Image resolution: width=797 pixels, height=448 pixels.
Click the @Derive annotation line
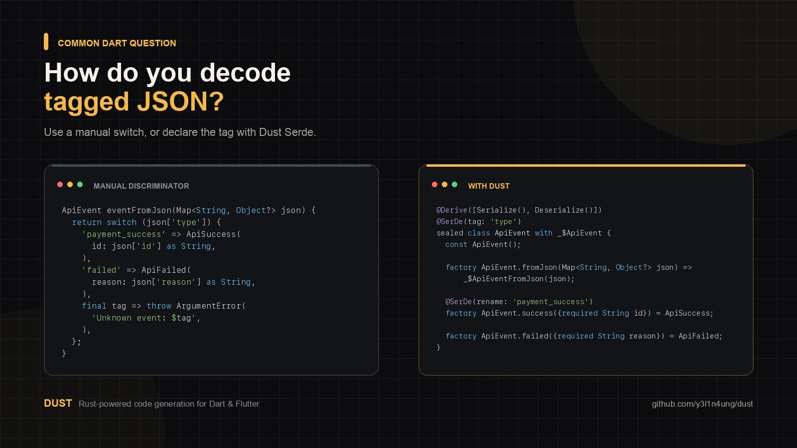click(519, 210)
